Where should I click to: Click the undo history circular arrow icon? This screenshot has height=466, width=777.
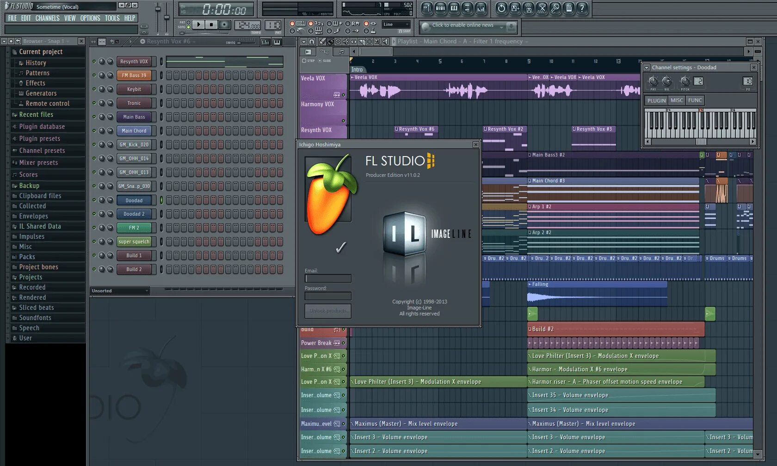(x=501, y=8)
